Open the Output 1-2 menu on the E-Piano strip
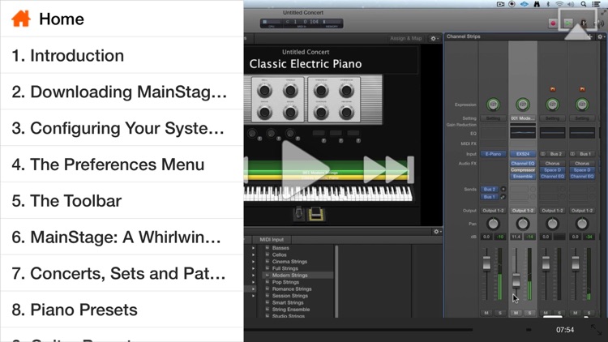This screenshot has width=608, height=342. (493, 211)
